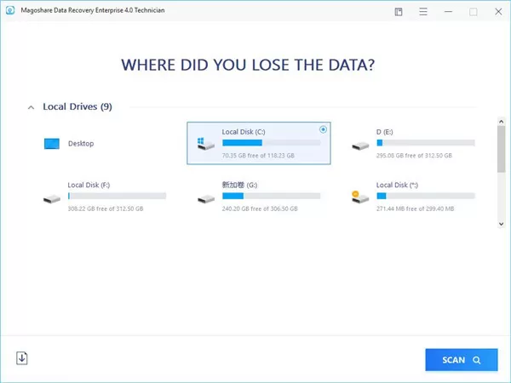The height and width of the screenshot is (383, 511).
Task: Select the Desktop monitor icon
Action: click(x=52, y=144)
